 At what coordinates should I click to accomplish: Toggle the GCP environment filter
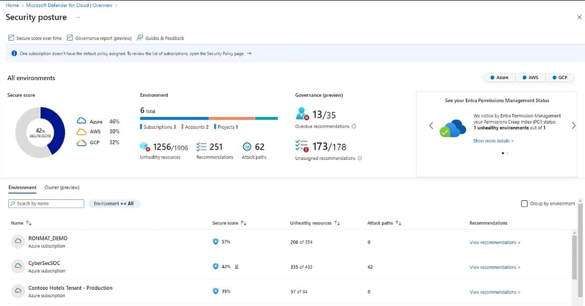tap(560, 77)
